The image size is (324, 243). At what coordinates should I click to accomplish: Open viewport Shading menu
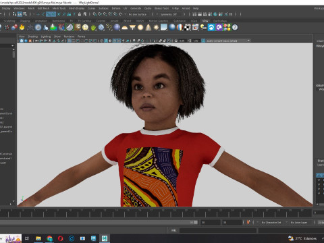32,36
